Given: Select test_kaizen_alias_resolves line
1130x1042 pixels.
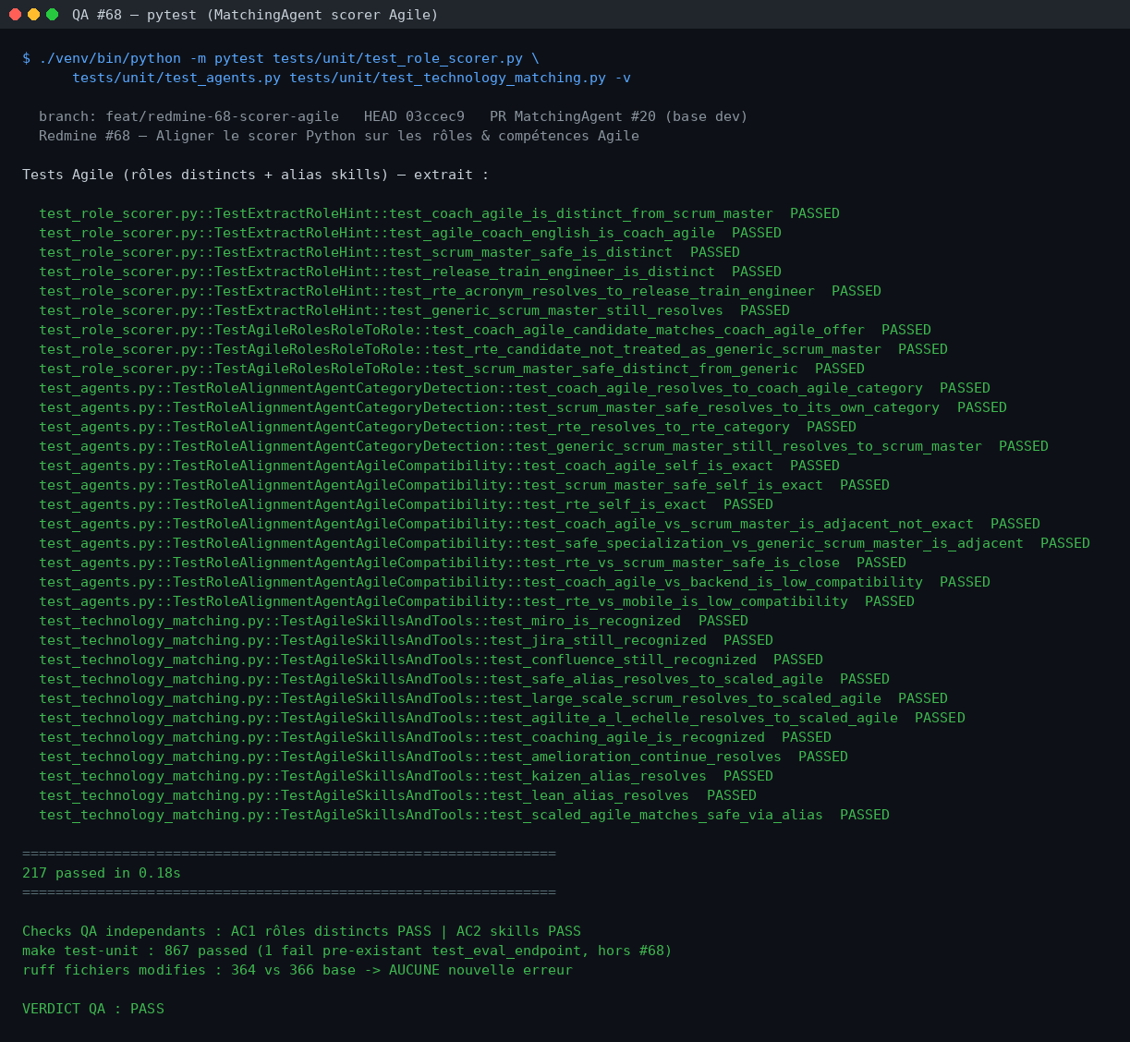Looking at the screenshot, I should (x=406, y=776).
